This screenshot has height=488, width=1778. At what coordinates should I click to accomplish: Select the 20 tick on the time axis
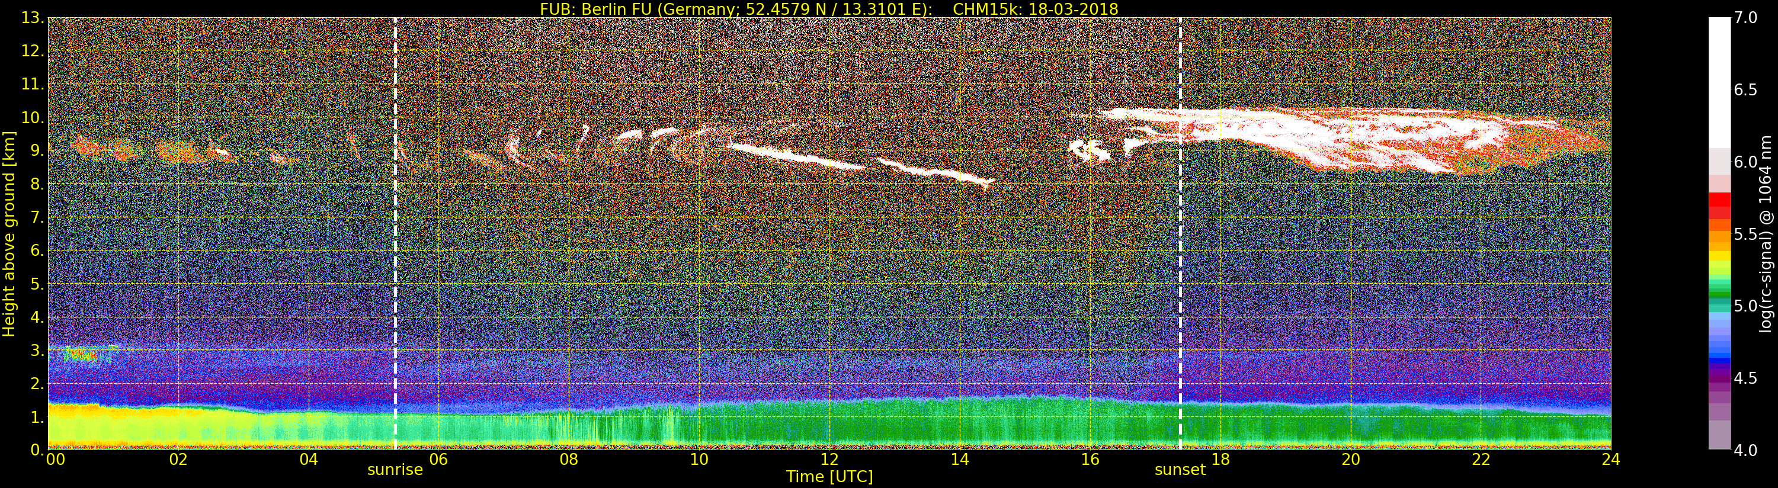coord(1351,459)
